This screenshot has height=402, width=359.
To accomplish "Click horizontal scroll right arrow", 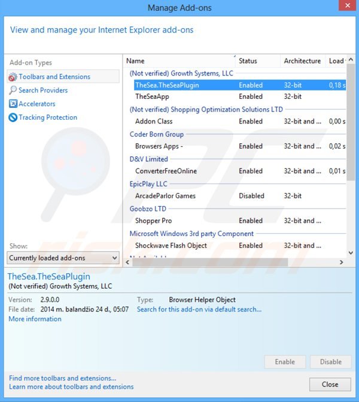I will click(x=341, y=262).
